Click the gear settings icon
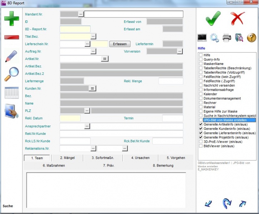259x214 pixels. tap(214, 37)
